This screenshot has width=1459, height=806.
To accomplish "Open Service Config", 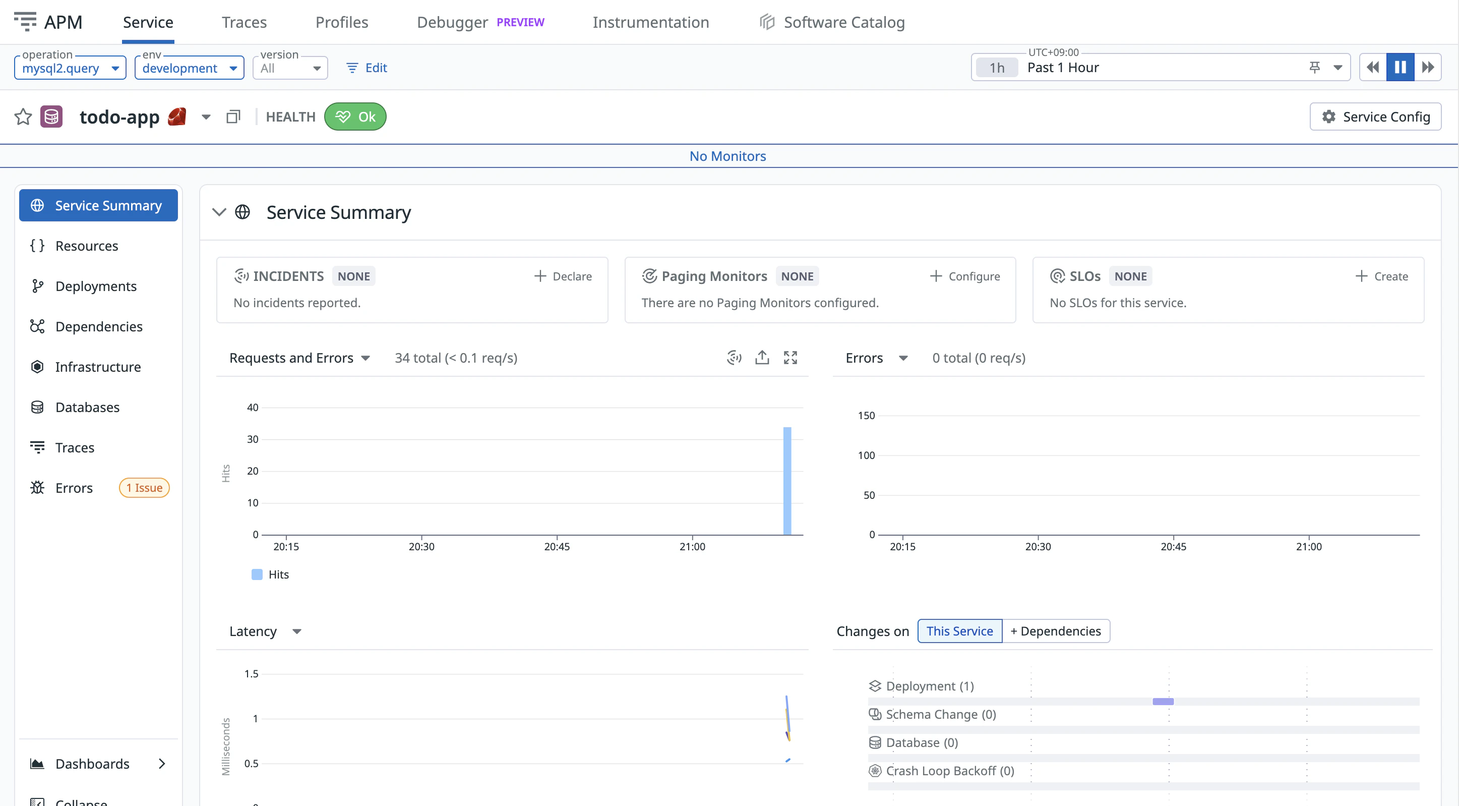I will 1375,117.
